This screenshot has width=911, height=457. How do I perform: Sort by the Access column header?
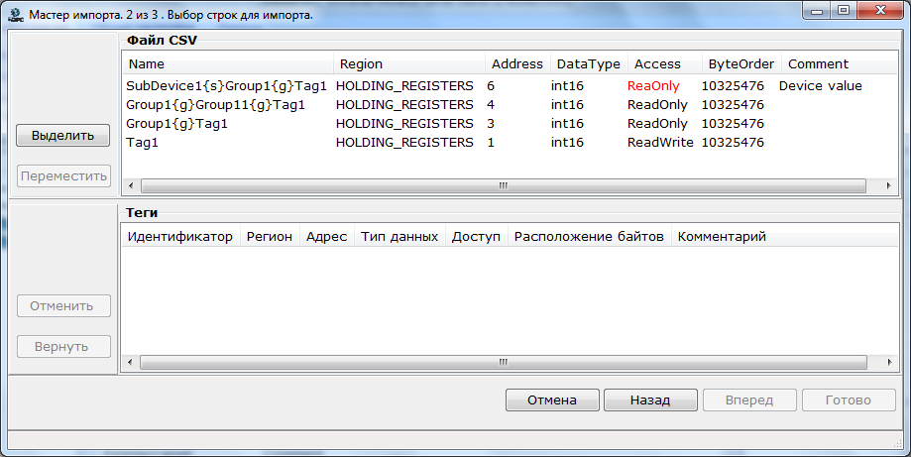tap(664, 63)
